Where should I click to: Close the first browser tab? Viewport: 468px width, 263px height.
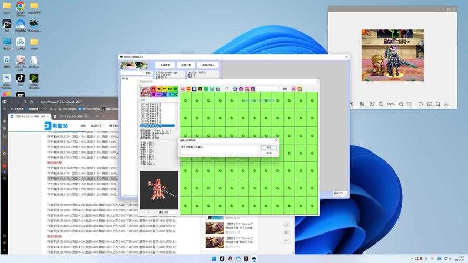(48, 116)
